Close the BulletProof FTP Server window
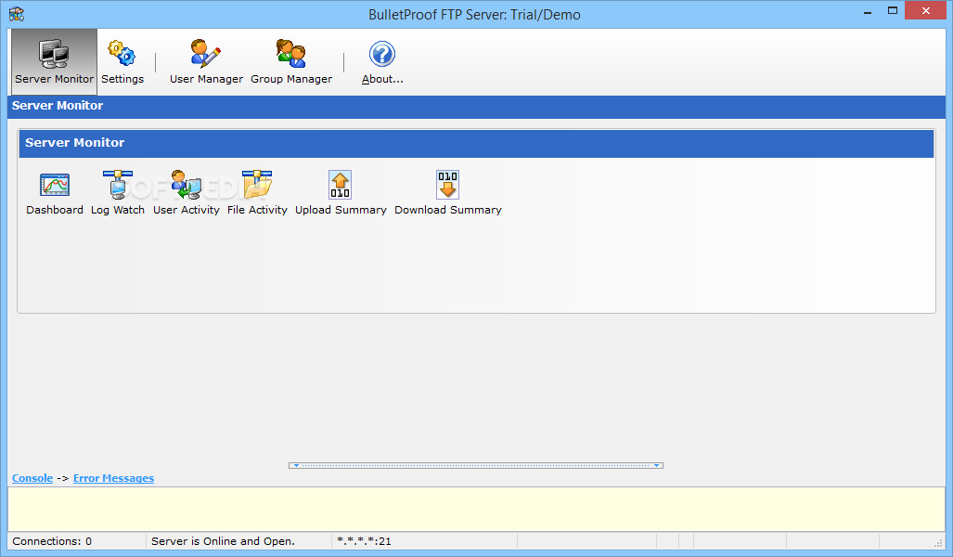The height and width of the screenshot is (557, 953). point(926,10)
